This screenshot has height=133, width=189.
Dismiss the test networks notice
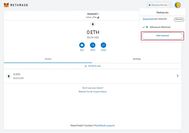click(x=178, y=19)
